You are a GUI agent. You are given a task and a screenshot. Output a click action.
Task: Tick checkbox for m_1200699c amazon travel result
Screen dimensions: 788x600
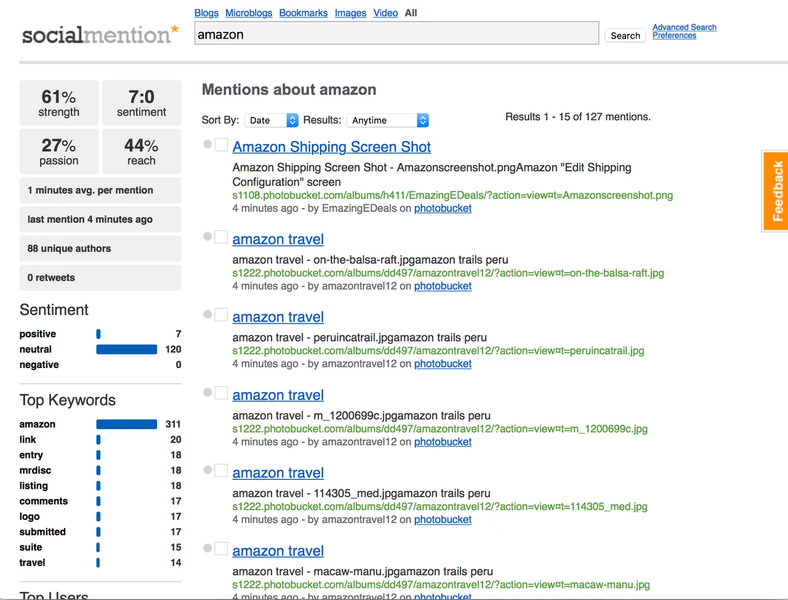point(221,393)
